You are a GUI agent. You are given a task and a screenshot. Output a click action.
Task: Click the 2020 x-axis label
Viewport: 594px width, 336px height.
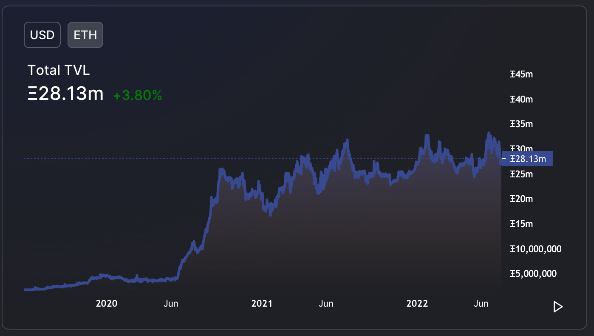[107, 304]
